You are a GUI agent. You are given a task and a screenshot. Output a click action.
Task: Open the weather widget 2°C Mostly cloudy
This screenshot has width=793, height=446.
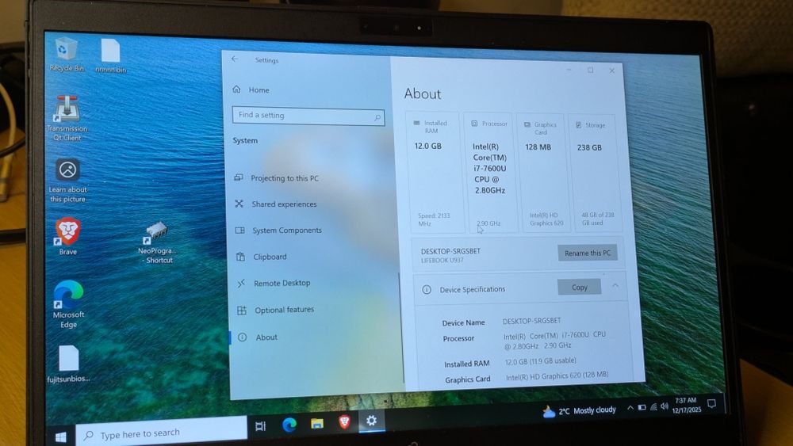coord(579,410)
